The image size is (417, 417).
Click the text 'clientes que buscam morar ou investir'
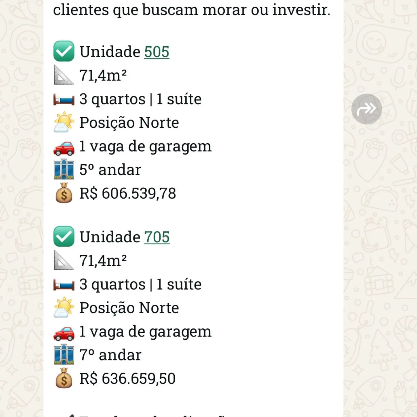click(x=192, y=10)
